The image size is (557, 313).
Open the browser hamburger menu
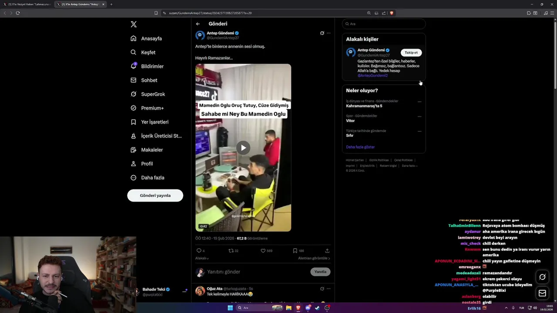point(553,13)
